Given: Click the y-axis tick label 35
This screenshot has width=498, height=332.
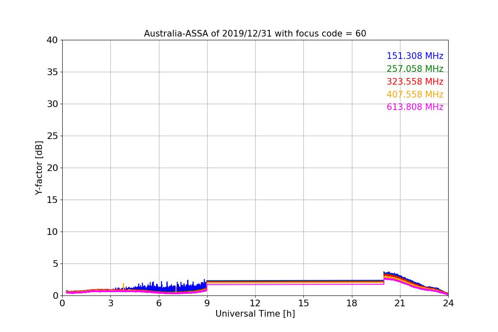Looking at the screenshot, I should tap(52, 72).
